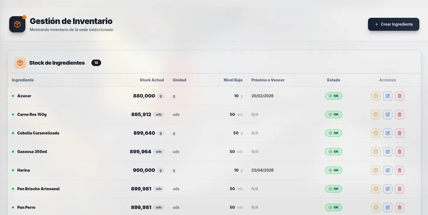Viewport: 428px width, 215px height.
Task: Select the Cebolla Caramelizada name
Action: point(38,133)
